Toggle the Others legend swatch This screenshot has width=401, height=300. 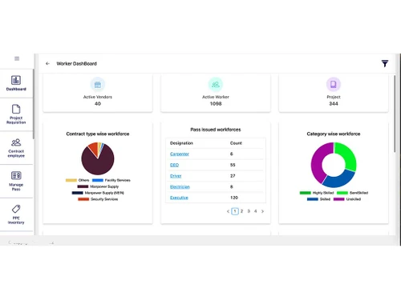point(71,180)
